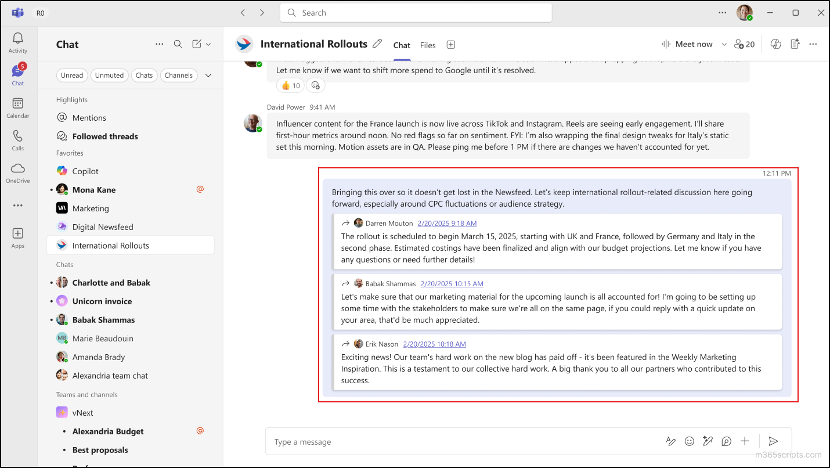Send the message with the send icon

[x=774, y=441]
